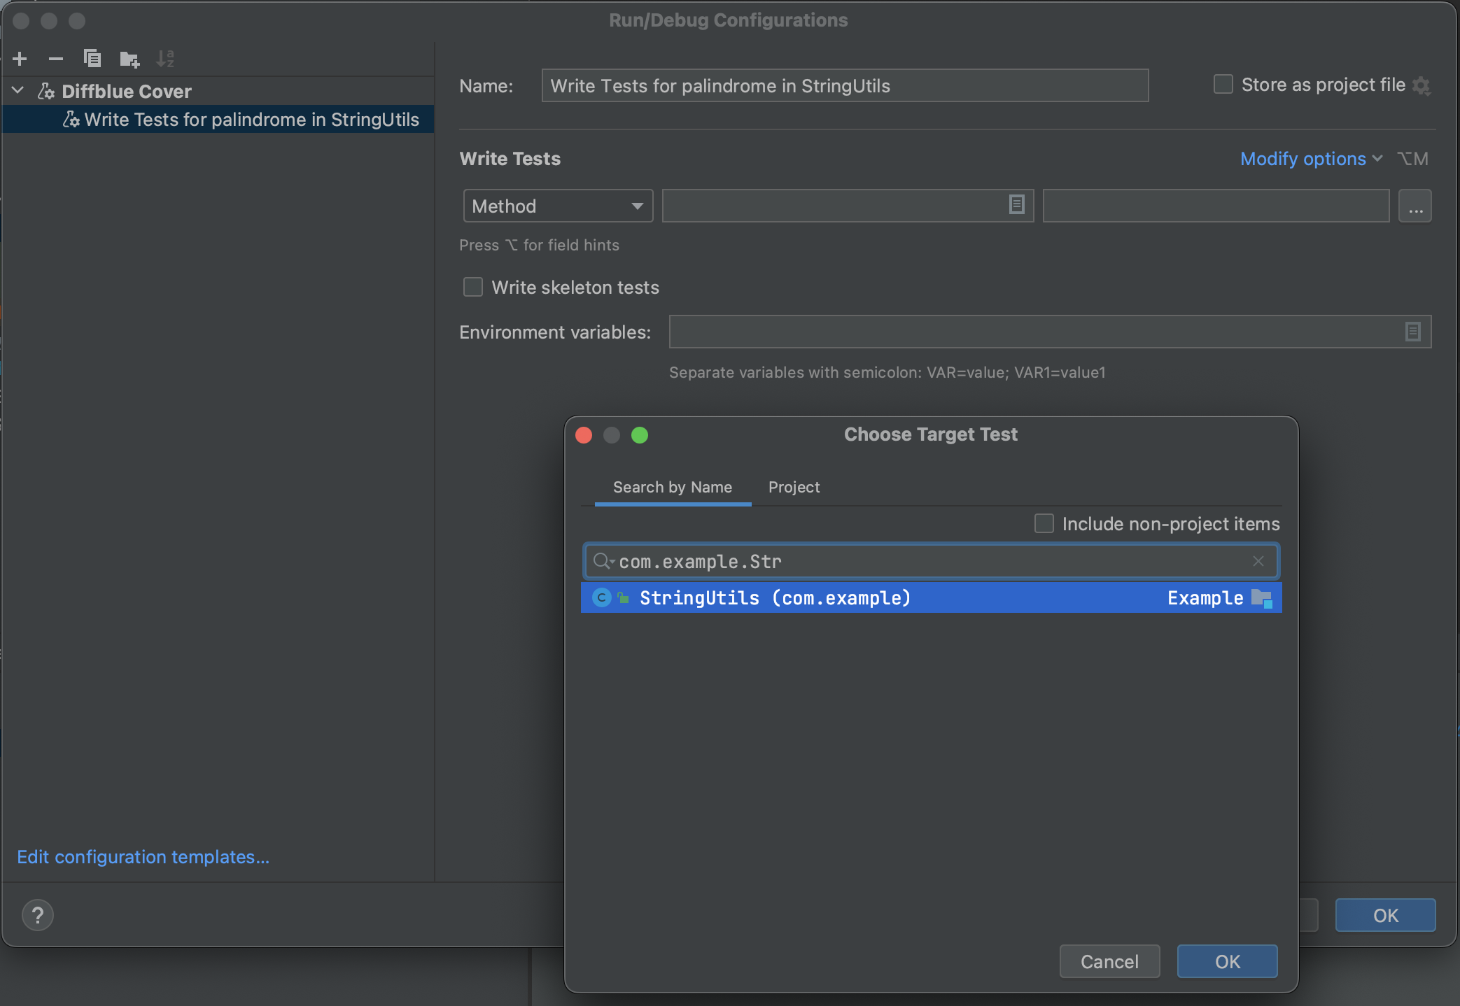The image size is (1460, 1006).
Task: Clear the search field with the X icon
Action: click(x=1258, y=561)
